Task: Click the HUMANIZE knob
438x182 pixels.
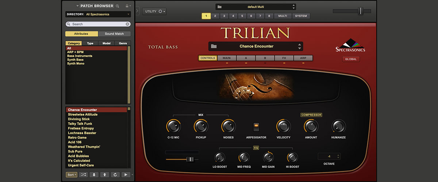Action: tap(338, 126)
